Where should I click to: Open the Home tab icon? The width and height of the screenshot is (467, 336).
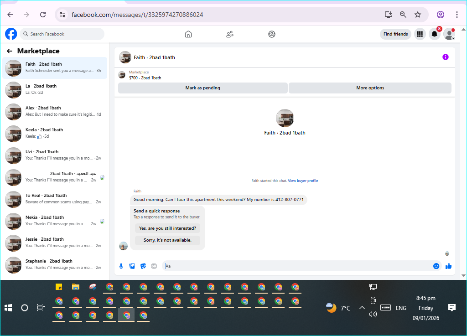(x=188, y=34)
